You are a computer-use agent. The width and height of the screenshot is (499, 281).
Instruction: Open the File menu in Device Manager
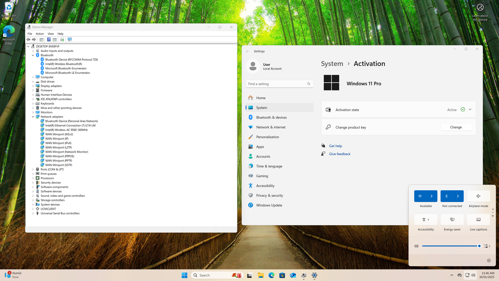click(x=30, y=34)
